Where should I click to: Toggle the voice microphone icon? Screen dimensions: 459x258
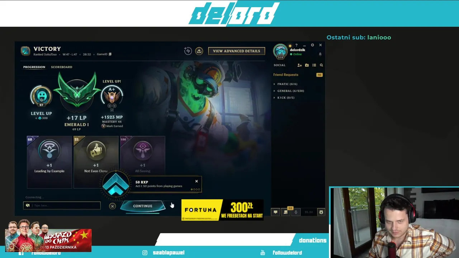[x=296, y=212]
